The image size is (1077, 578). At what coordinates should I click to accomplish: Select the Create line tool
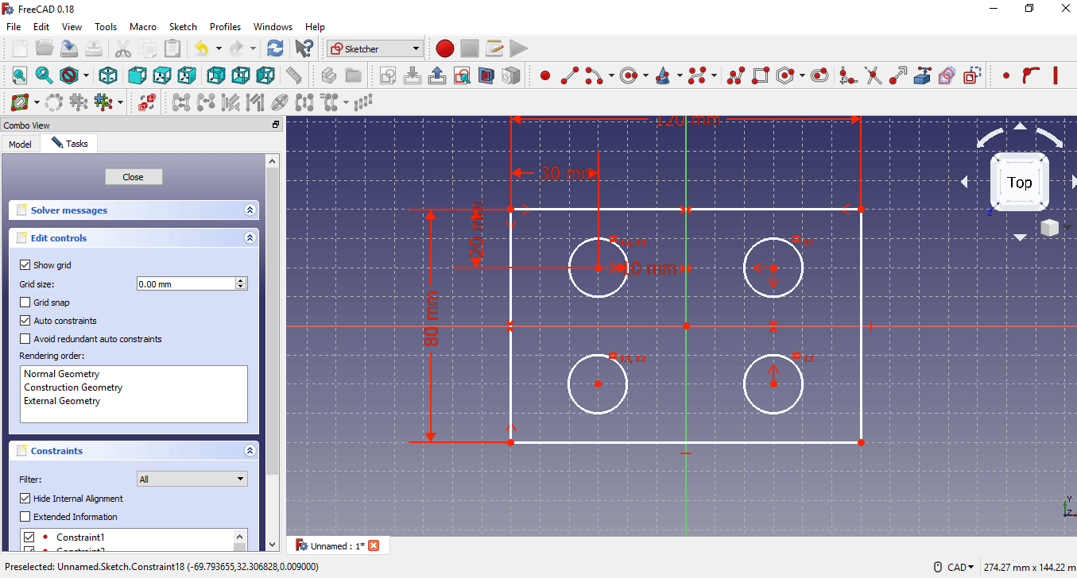(570, 75)
